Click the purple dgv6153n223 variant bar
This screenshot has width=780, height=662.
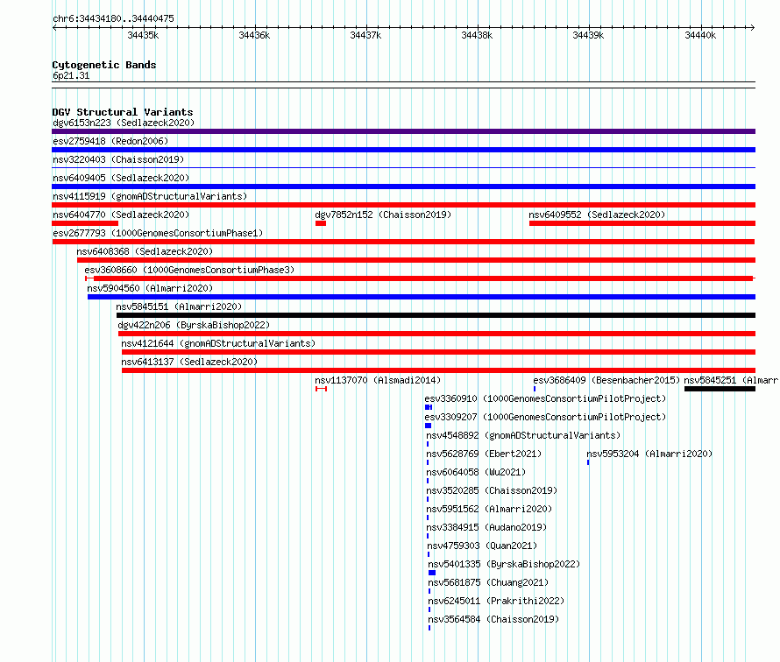click(x=403, y=131)
